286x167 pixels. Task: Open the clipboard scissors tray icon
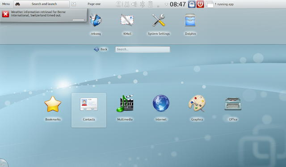tap(127, 4)
